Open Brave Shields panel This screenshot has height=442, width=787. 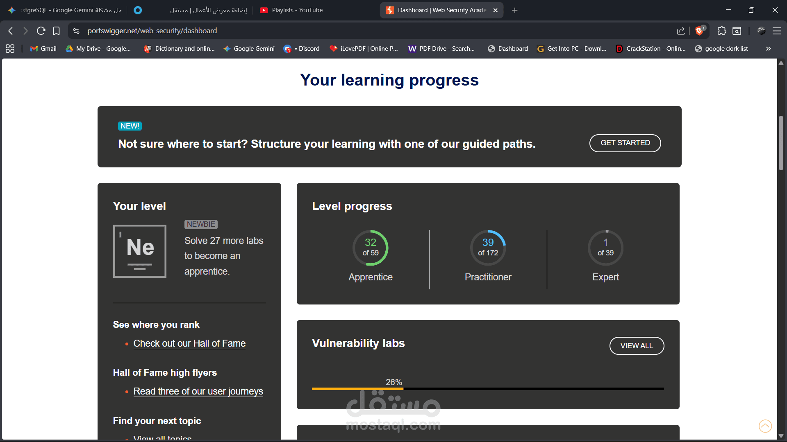[x=700, y=31]
